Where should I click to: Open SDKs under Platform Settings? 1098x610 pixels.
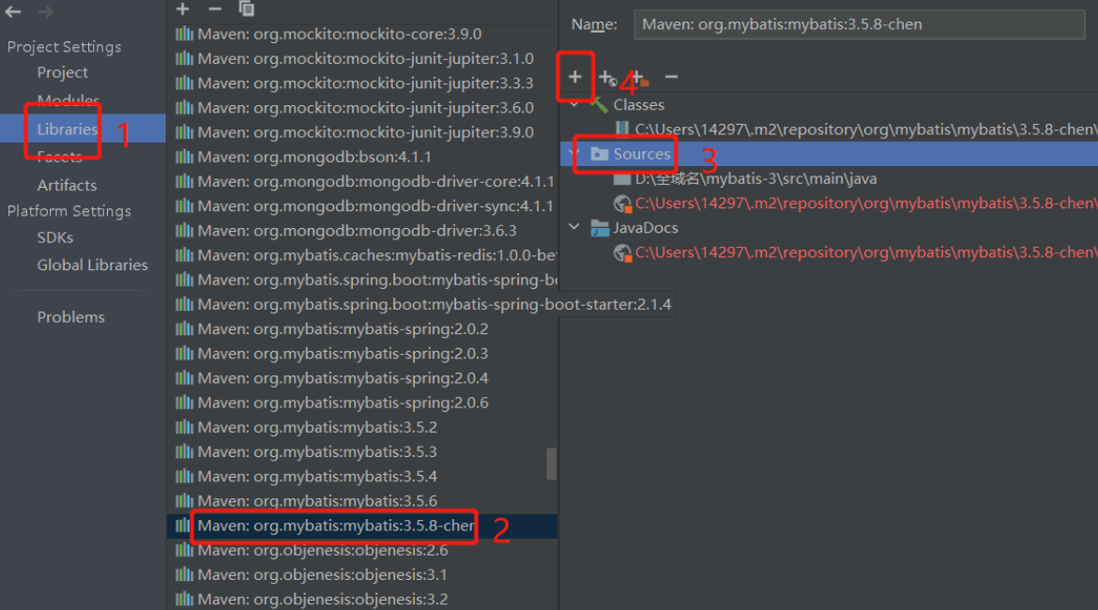[54, 237]
